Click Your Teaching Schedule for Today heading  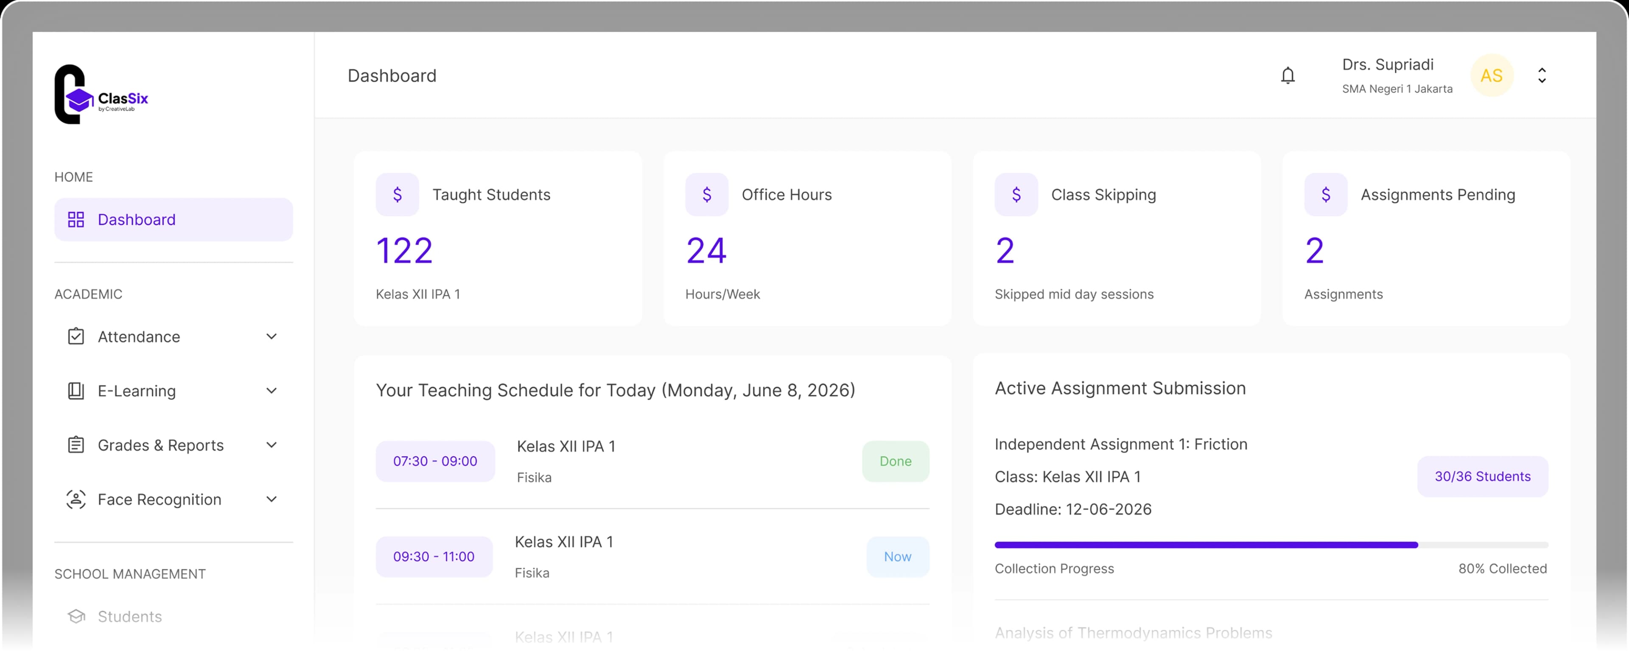click(x=615, y=391)
